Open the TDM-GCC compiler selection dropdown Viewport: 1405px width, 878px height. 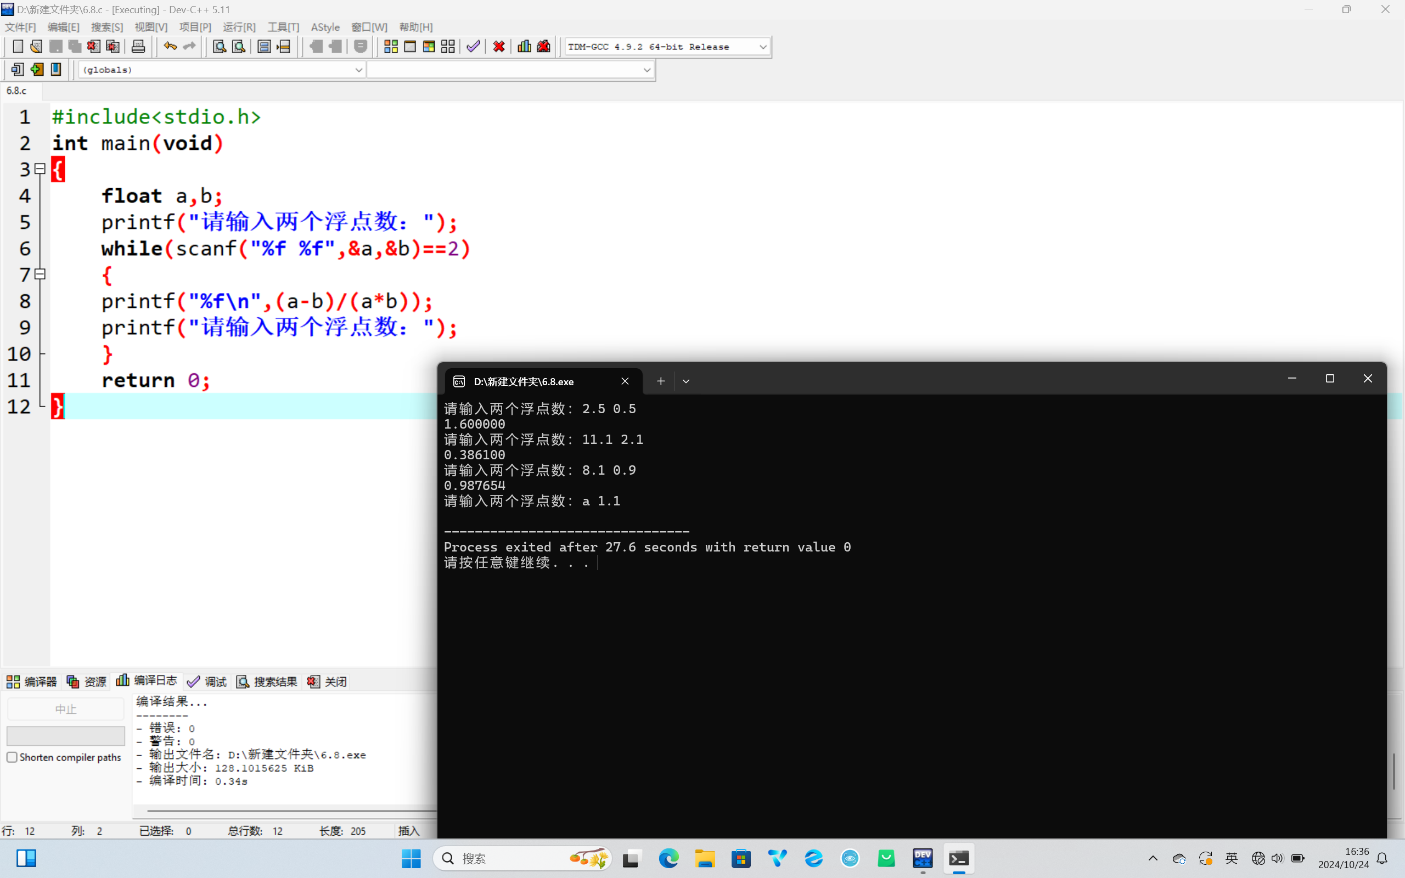763,47
